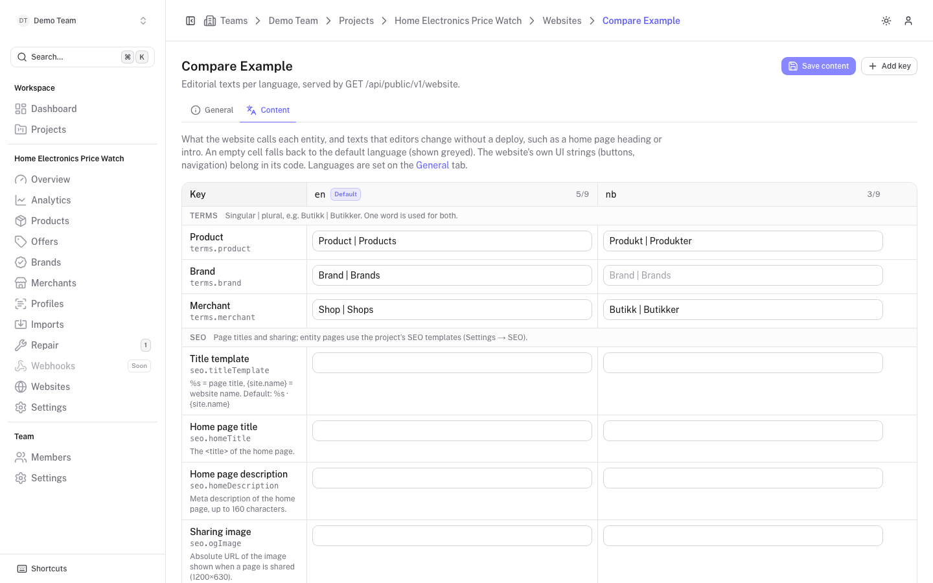This screenshot has height=583, width=933.
Task: Click Home Electronics Price Watch breadcrumb
Action: coord(458,21)
